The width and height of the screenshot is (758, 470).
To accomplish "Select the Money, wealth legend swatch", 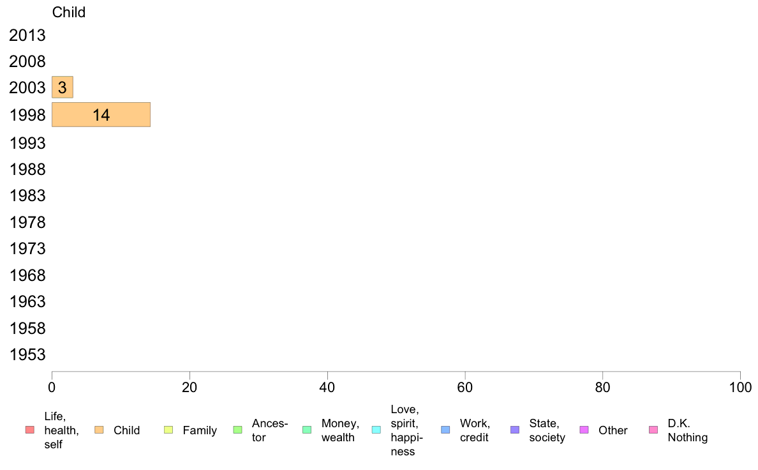I will tap(307, 430).
